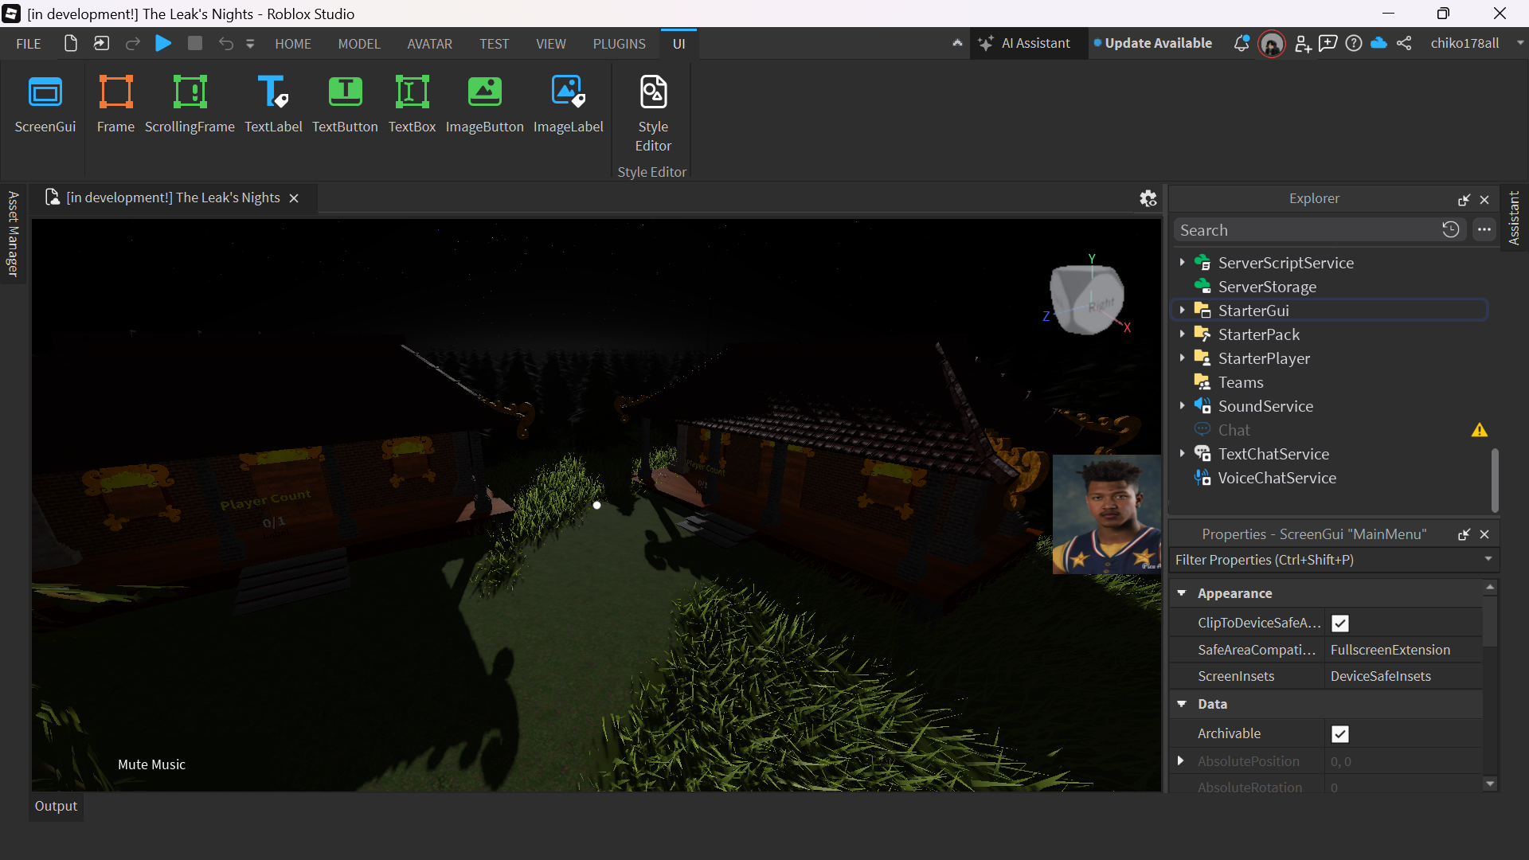Image resolution: width=1529 pixels, height=860 pixels.
Task: Uncheck the ClipToDeviceSafeArea property
Action: click(1339, 623)
